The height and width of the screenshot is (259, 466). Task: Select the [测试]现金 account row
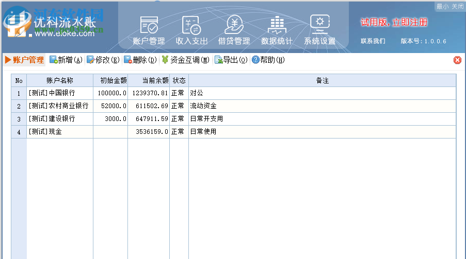(234, 131)
